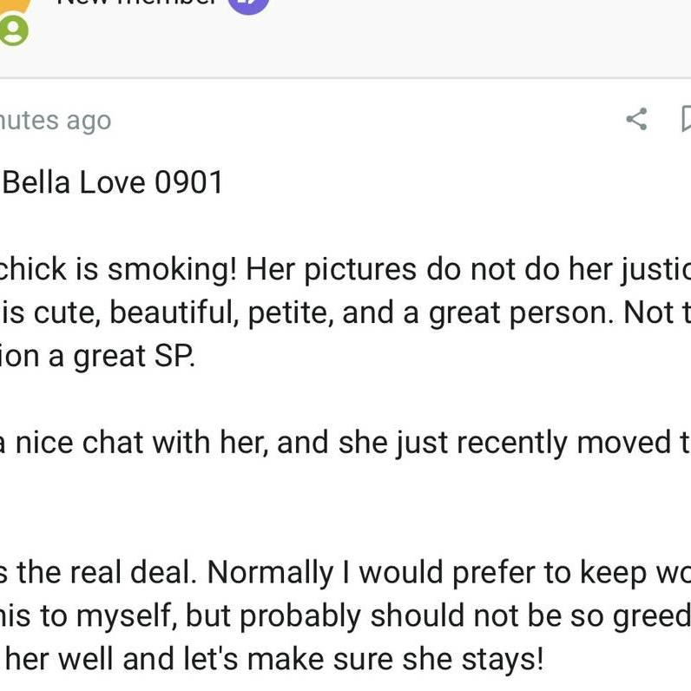Click the green user status icon
The image size is (691, 691).
pos(13,31)
